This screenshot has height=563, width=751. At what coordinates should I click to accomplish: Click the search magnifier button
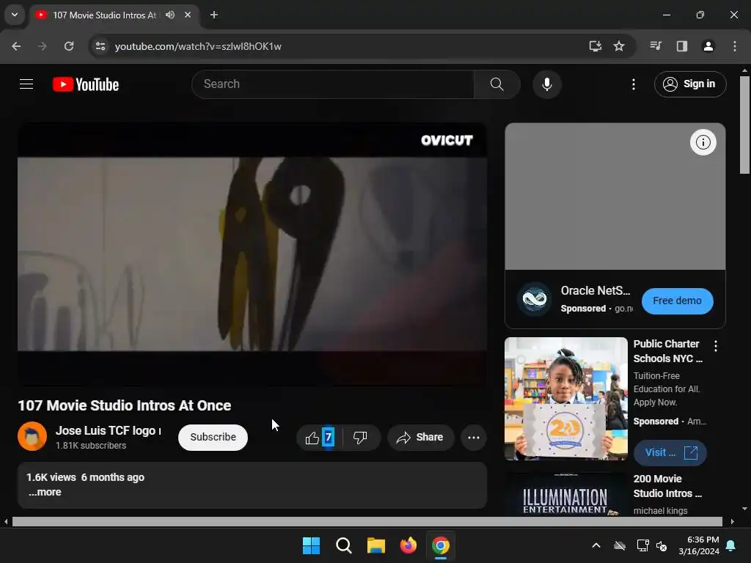497,84
